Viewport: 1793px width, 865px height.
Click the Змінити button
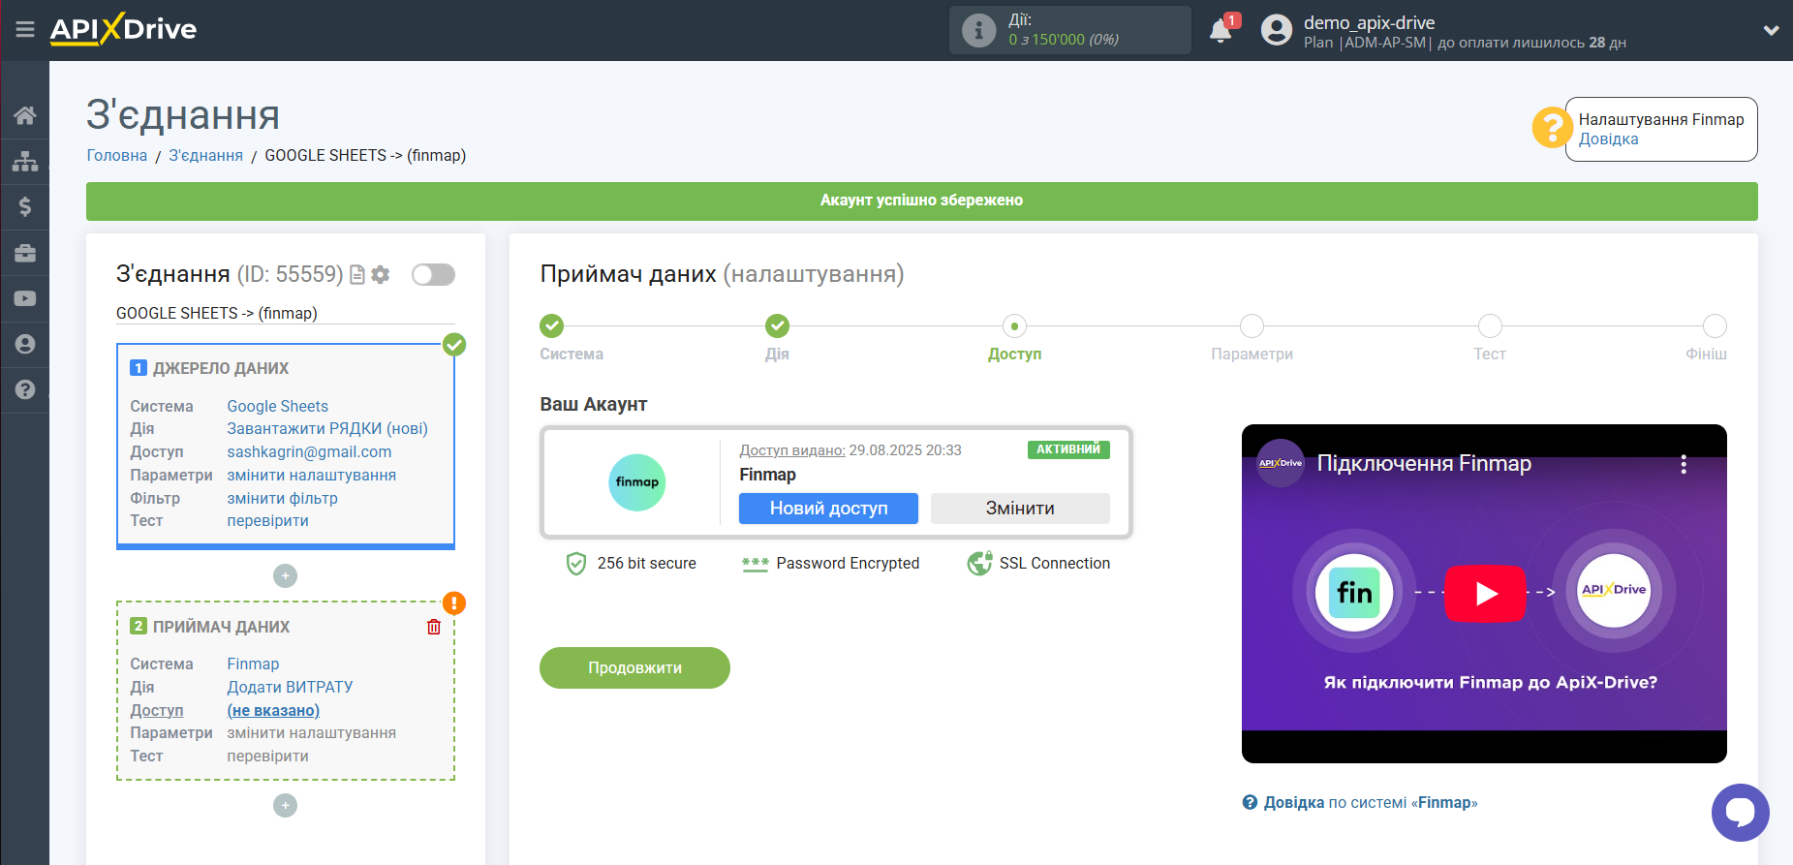pos(1020,509)
